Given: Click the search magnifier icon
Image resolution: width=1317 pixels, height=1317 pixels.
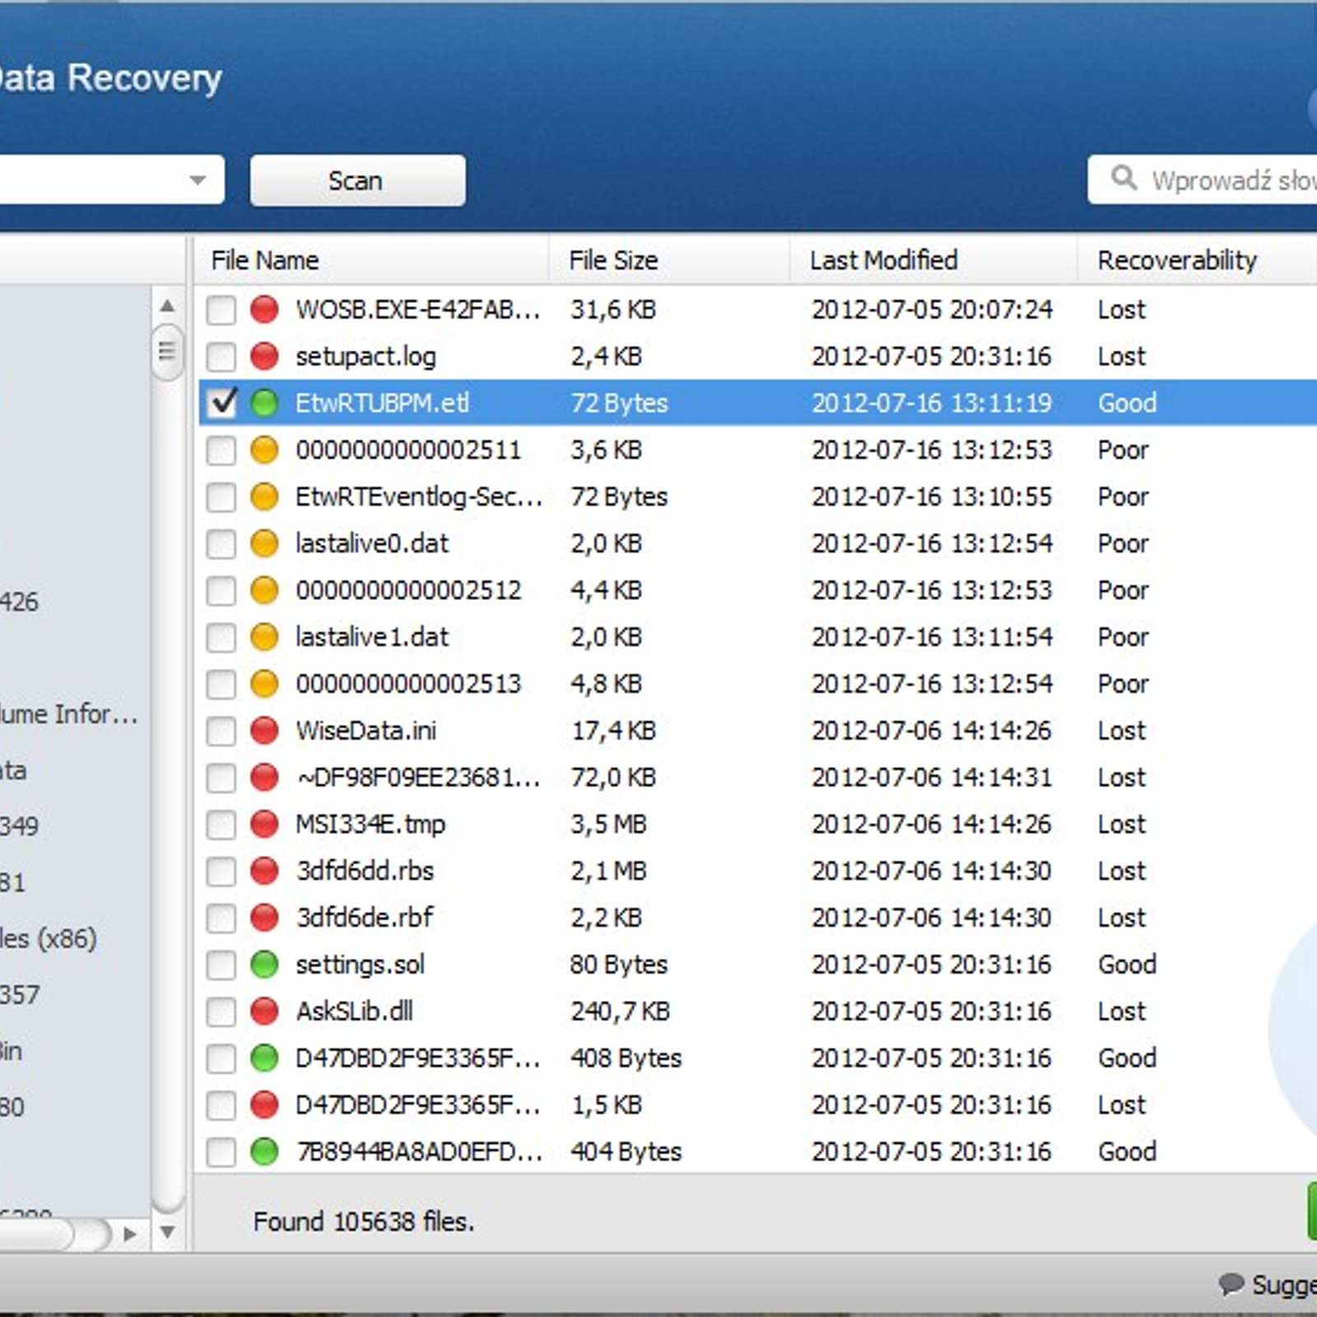Looking at the screenshot, I should tap(1123, 178).
